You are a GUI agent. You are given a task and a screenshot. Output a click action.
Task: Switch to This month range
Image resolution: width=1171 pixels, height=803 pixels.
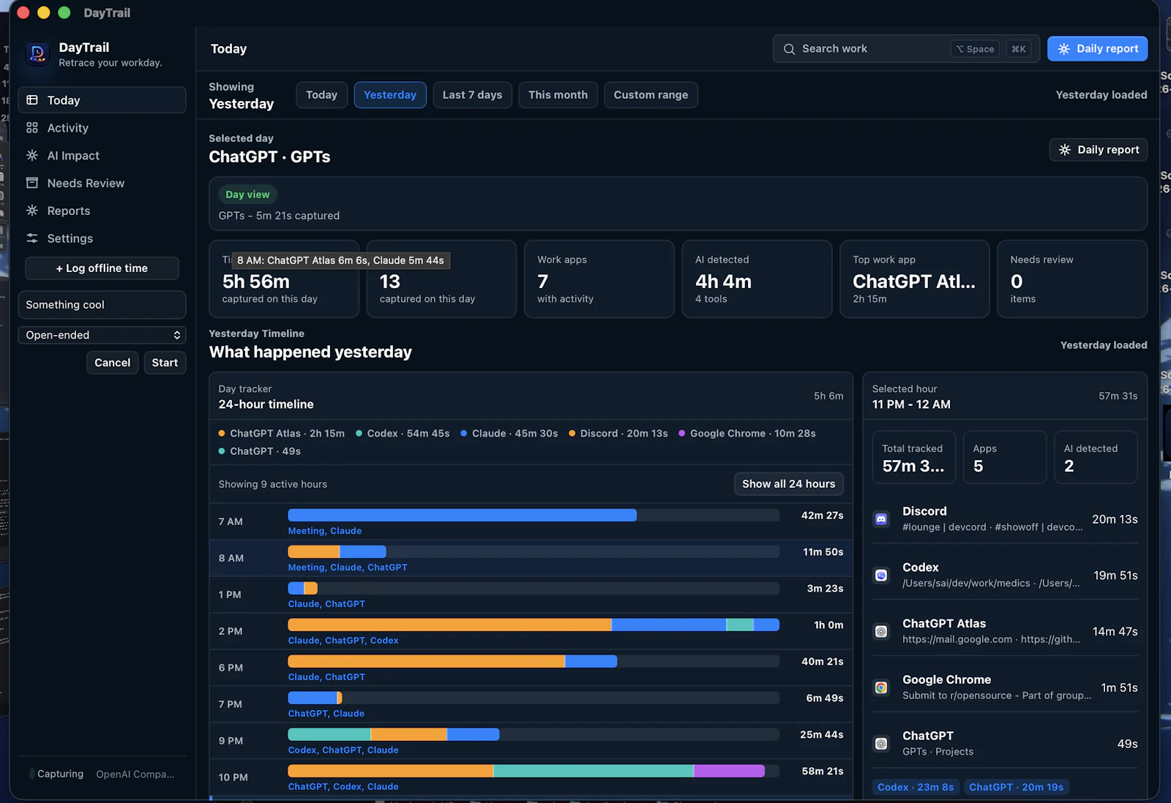558,95
